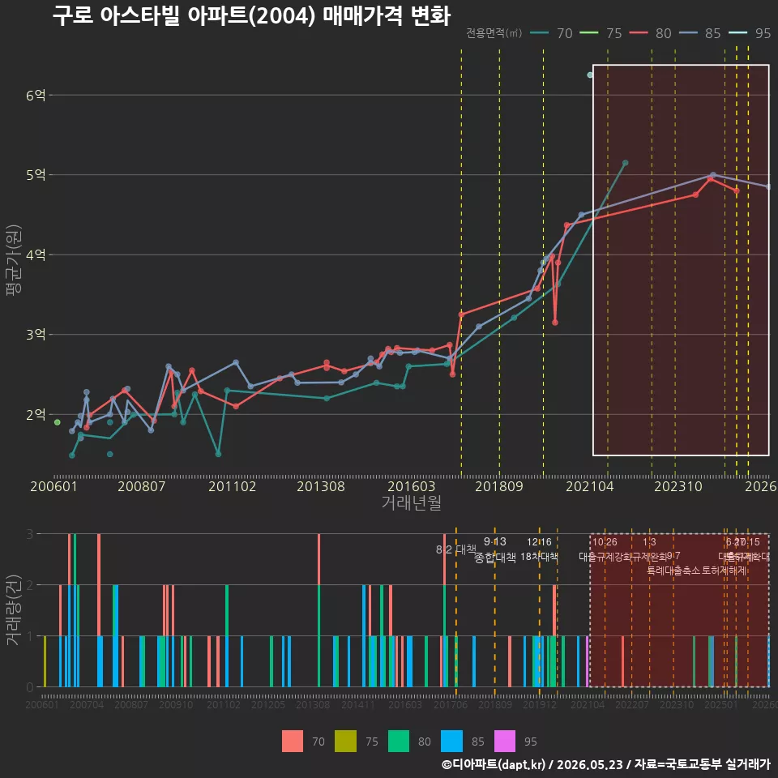The height and width of the screenshot is (778, 778).
Task: Click the '6억' y-axis label
Action: [36, 96]
